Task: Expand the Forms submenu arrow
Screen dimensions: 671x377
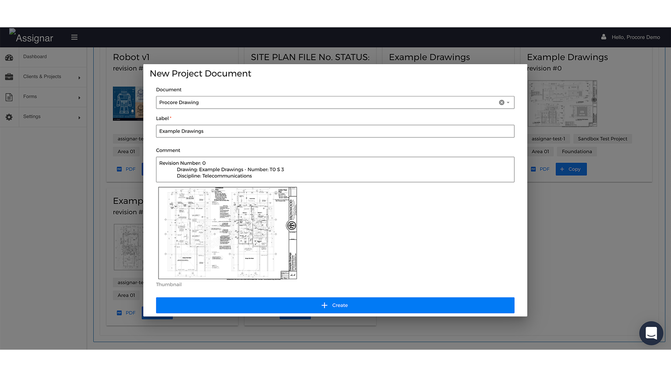Action: click(79, 98)
